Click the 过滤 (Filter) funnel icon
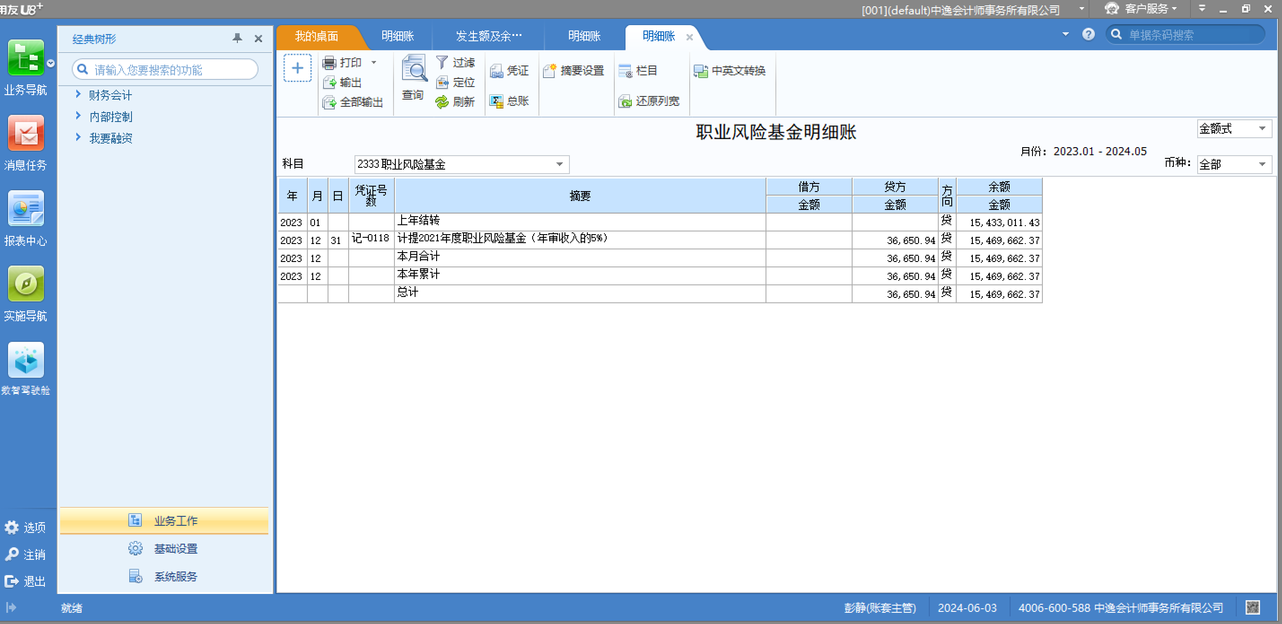 point(442,62)
